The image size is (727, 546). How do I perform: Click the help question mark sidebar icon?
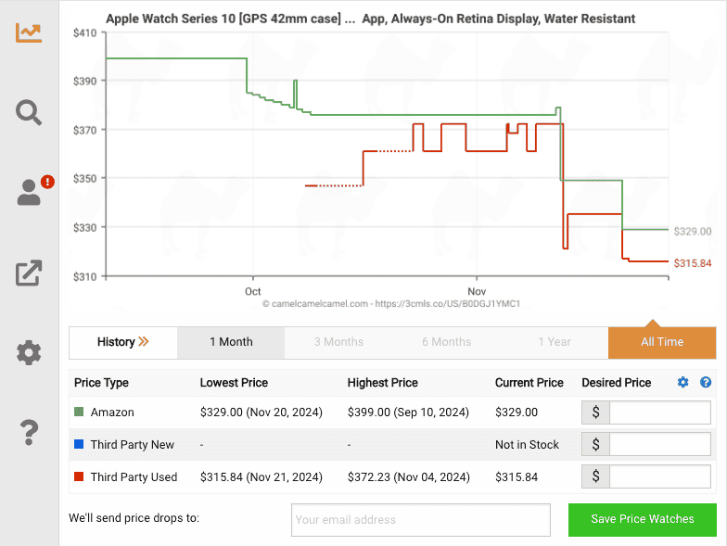[x=29, y=432]
